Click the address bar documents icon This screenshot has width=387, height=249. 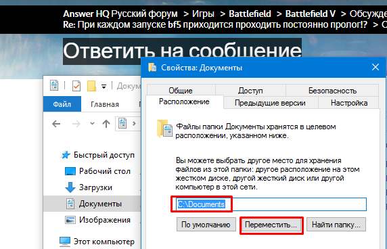pos(122,123)
